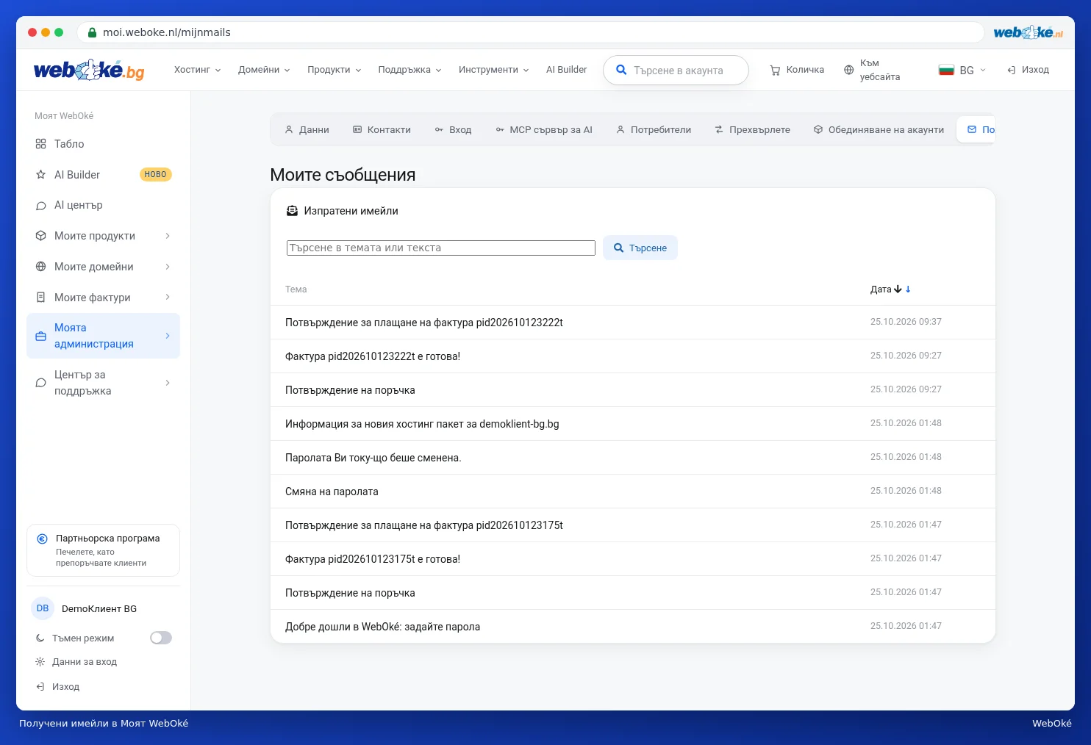Expand Моите фактури sidebar section
Screen dimensions: 1091x745
tap(103, 298)
